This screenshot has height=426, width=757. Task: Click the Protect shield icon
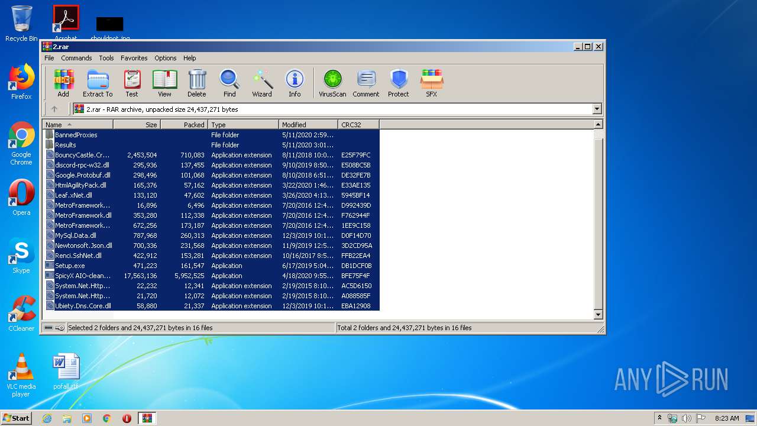pyautogui.click(x=399, y=83)
